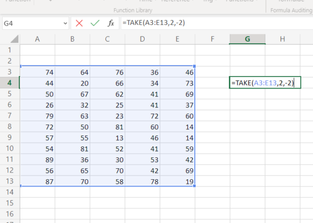
Task: Click cell A4 containing 44
Action: [38, 83]
